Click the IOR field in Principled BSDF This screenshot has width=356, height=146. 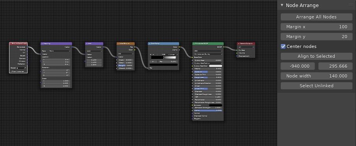coord(208,97)
